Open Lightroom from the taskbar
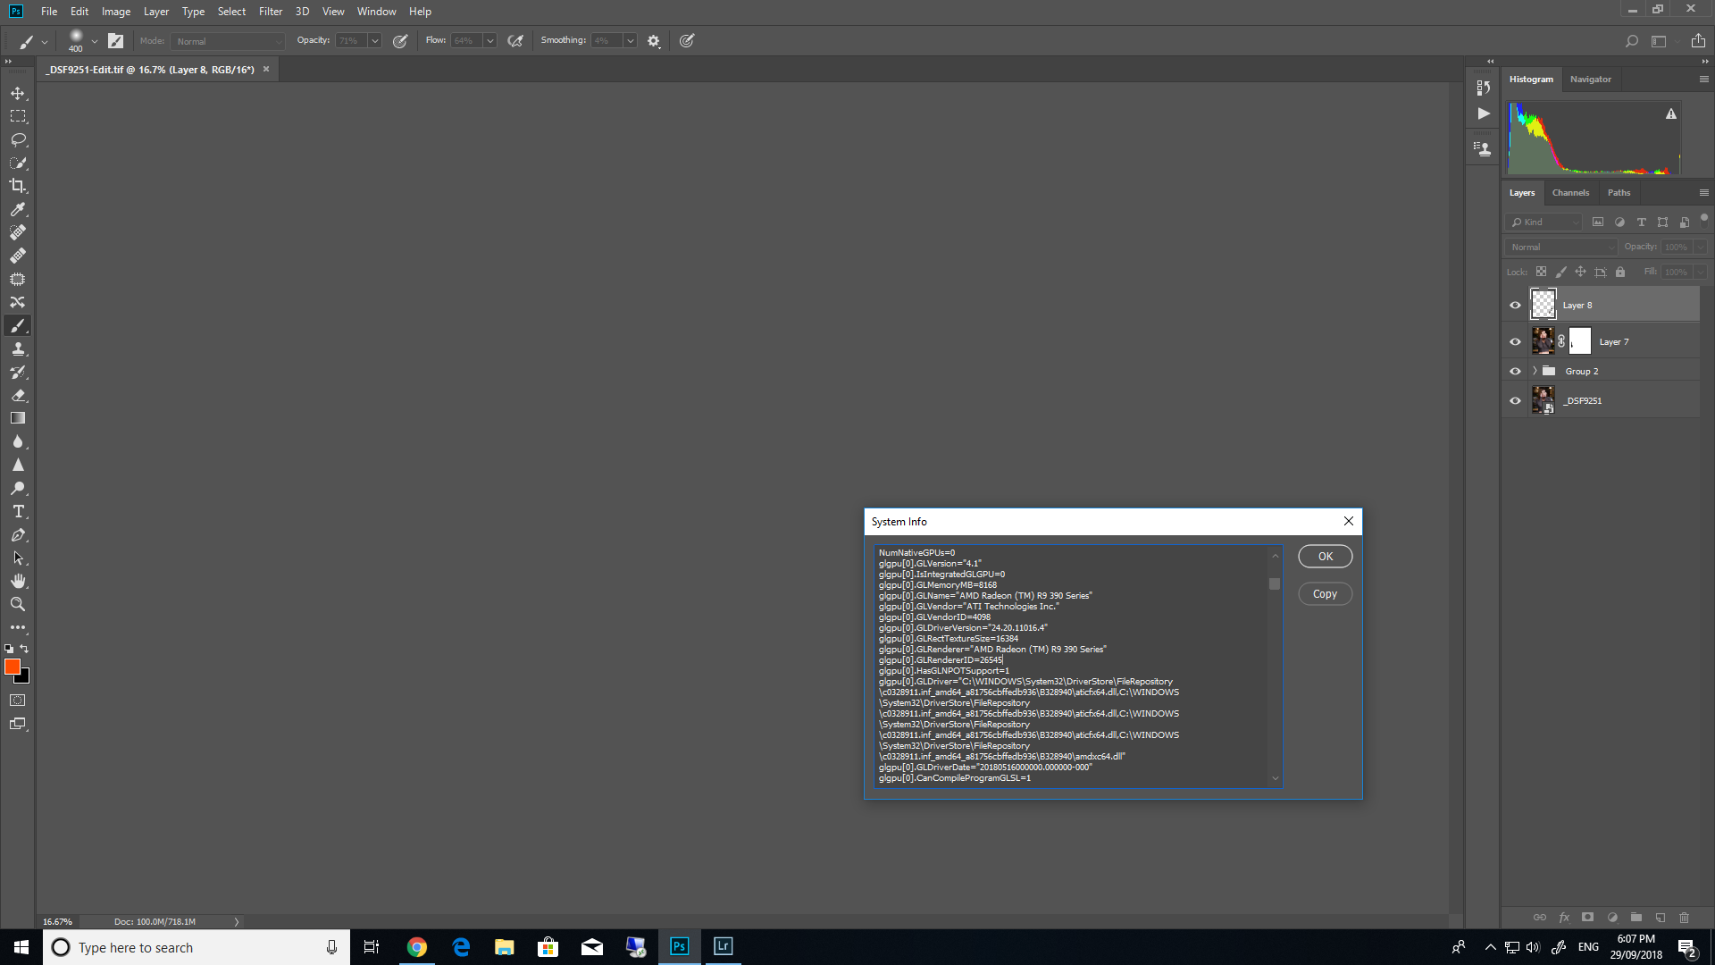1715x965 pixels. point(724,946)
